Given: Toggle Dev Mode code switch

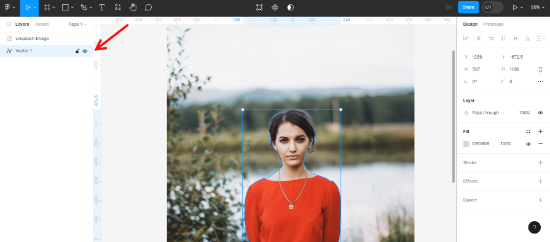Looking at the screenshot, I should 492,7.
